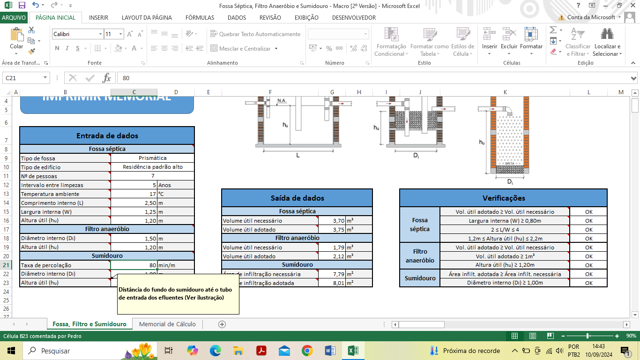Viewport: 640px width, 360px height.
Task: Select the Format Painter brush icon
Action: 31,52
